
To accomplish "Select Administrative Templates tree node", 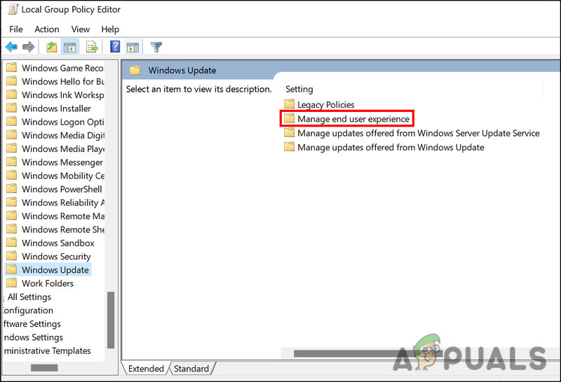I will tap(47, 351).
